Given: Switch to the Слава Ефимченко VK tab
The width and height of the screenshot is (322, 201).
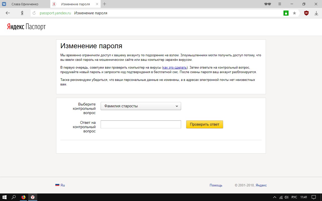Looking at the screenshot, I should 25,4.
